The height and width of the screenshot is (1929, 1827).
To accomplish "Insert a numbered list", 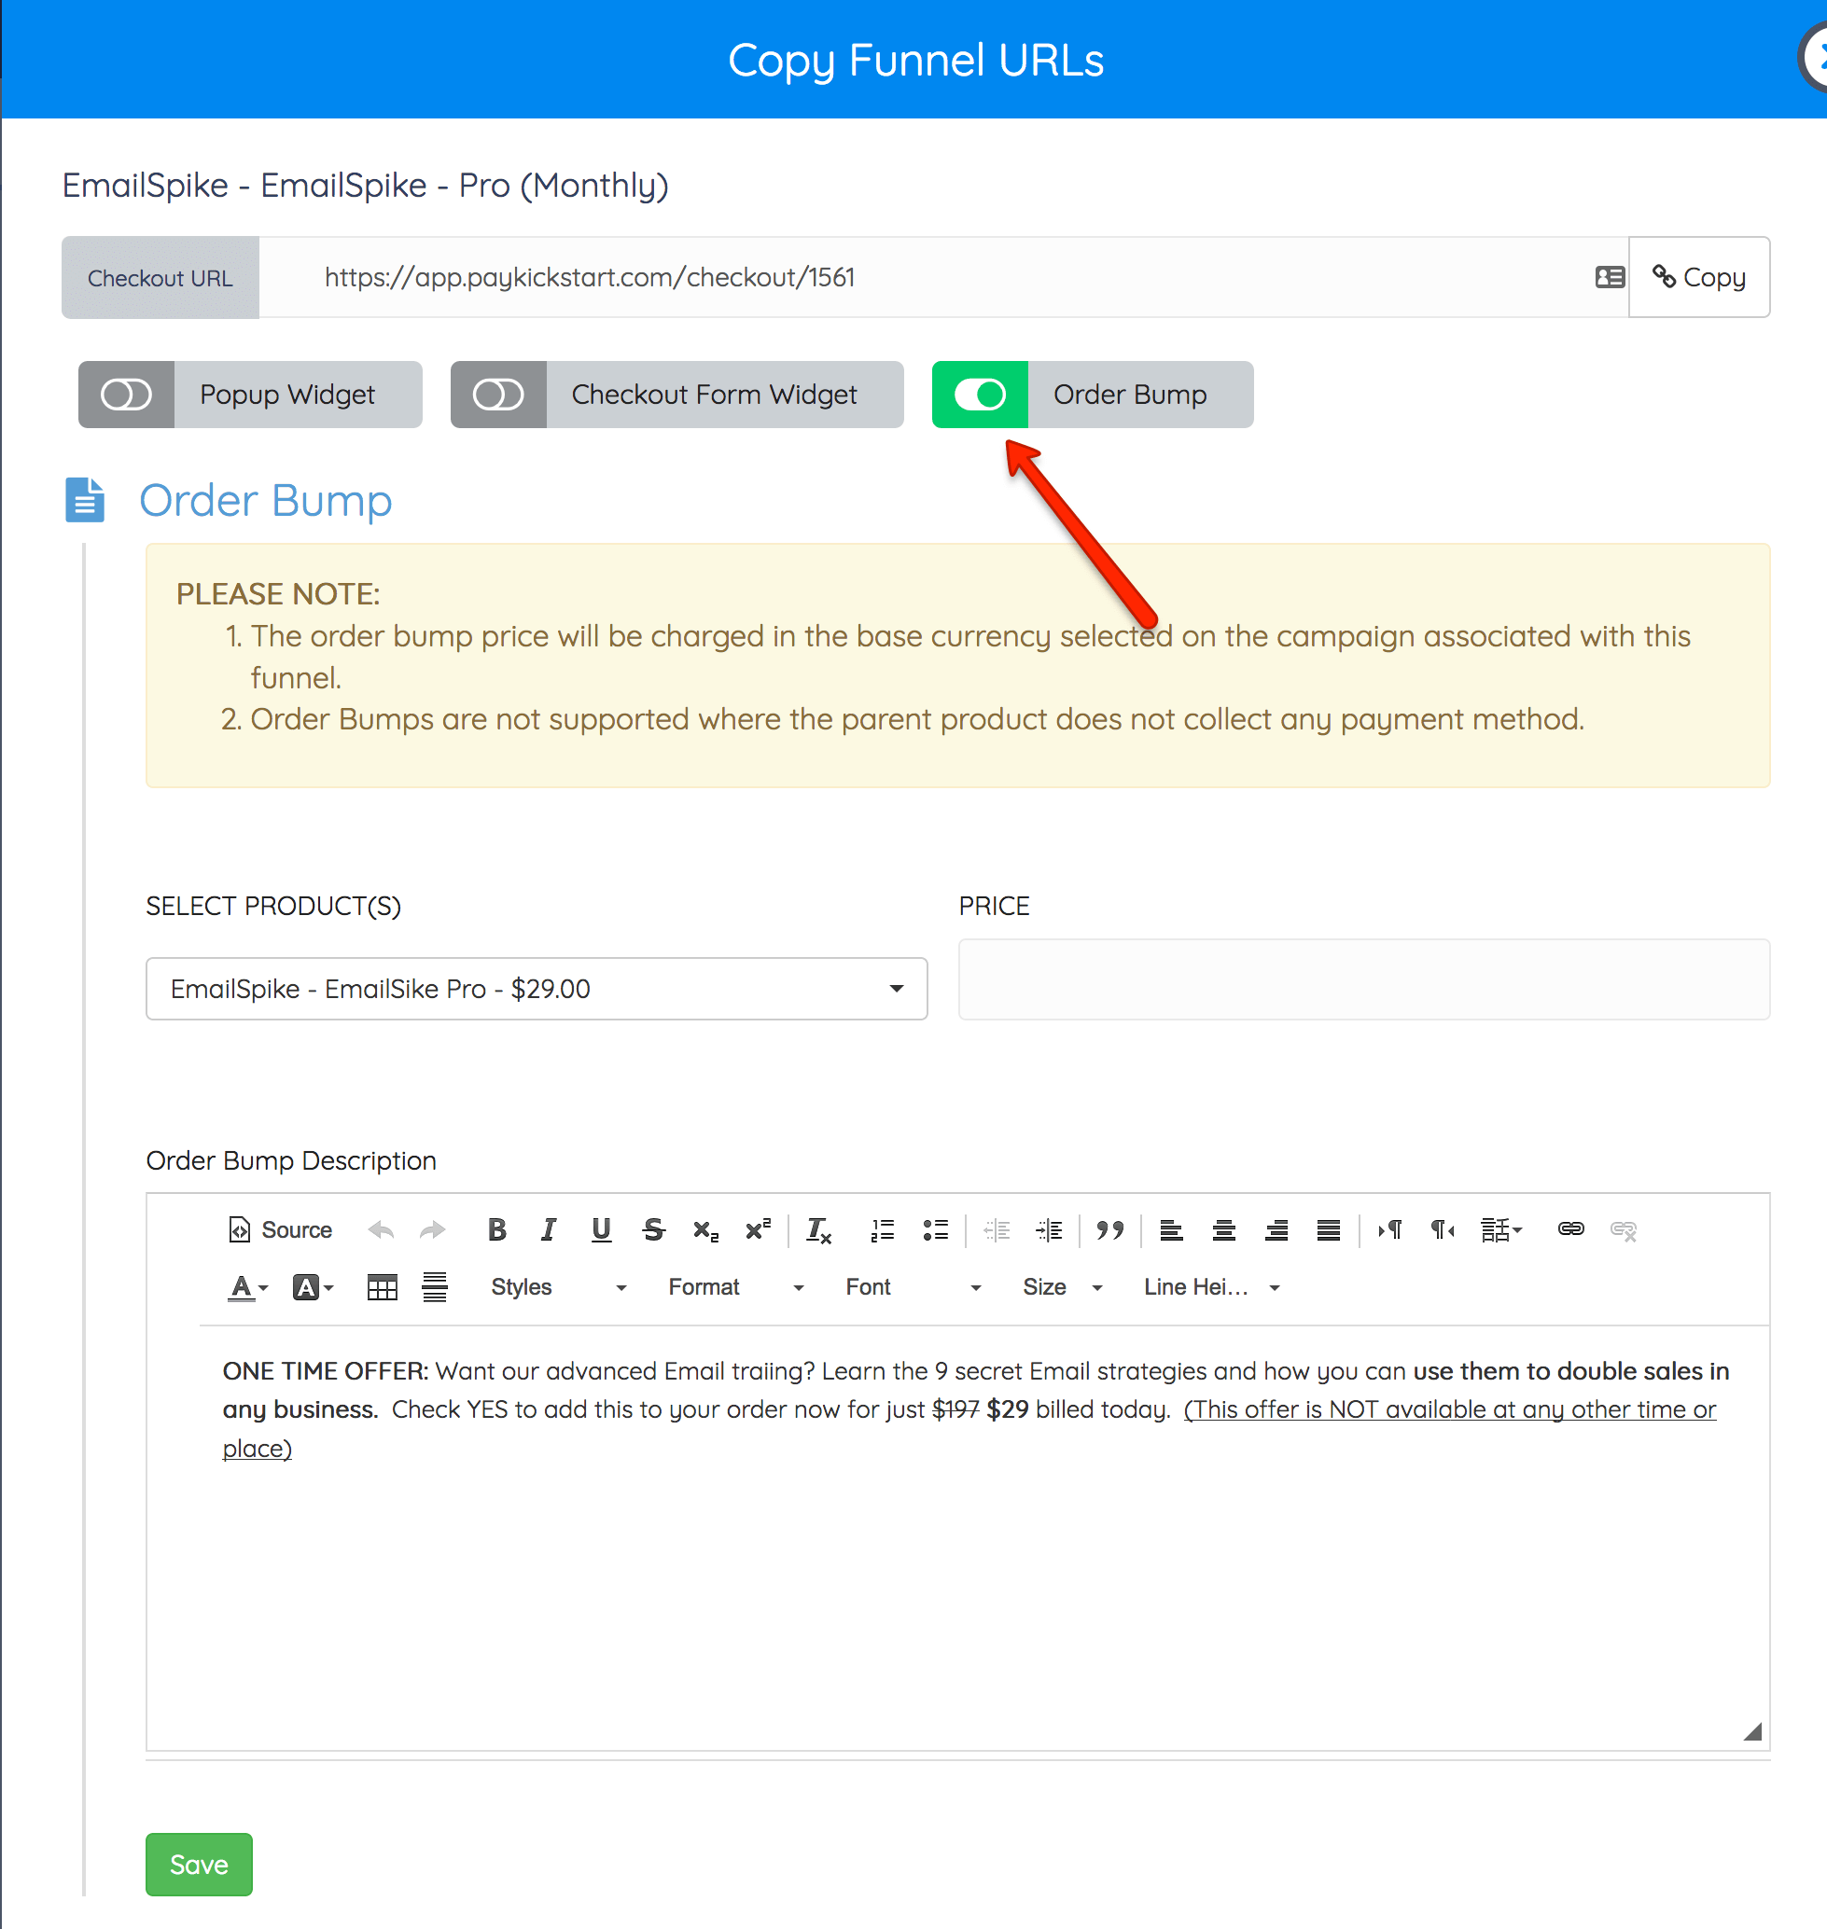I will (883, 1229).
